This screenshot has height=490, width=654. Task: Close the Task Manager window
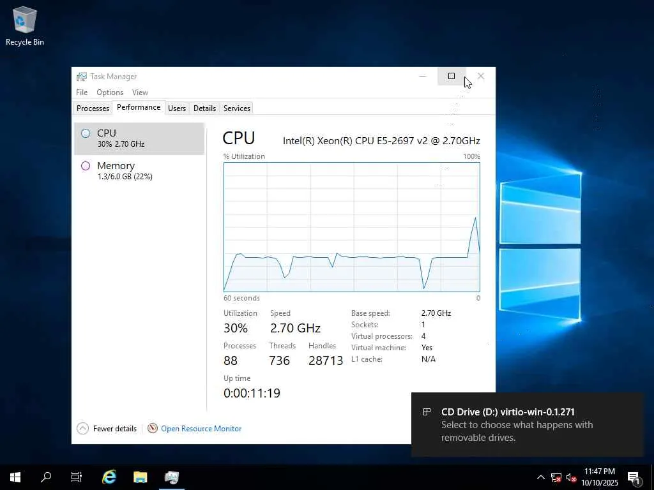(x=481, y=76)
